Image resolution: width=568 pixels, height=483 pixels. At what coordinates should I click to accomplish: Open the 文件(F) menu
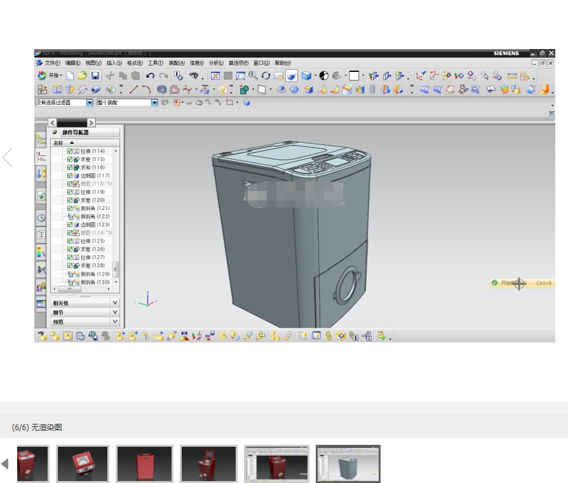(x=51, y=63)
